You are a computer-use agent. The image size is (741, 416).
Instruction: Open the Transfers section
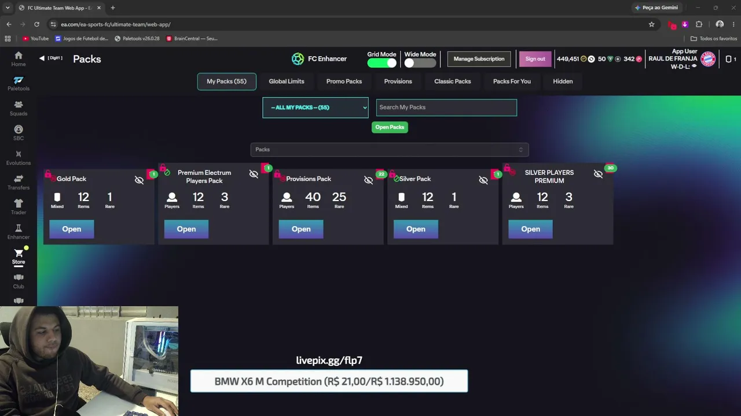click(19, 183)
